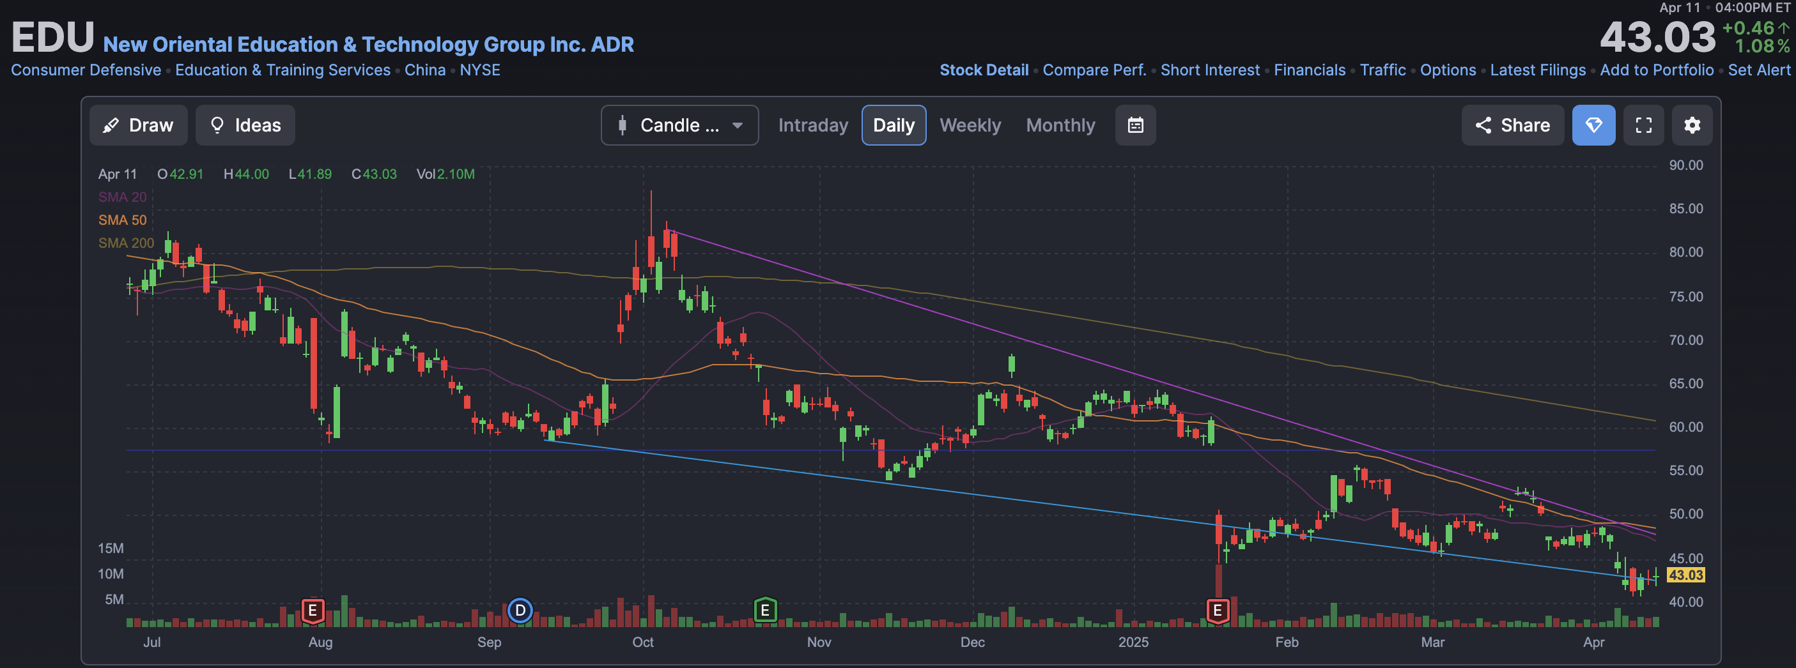This screenshot has width=1796, height=668.
Task: Open the Ideas panel
Action: coord(245,125)
